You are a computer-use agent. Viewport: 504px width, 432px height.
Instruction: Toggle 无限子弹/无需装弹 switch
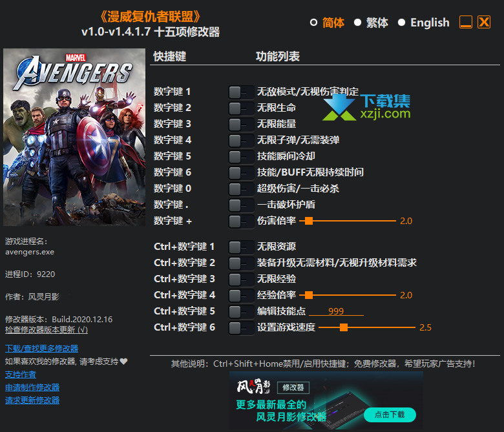[241, 141]
